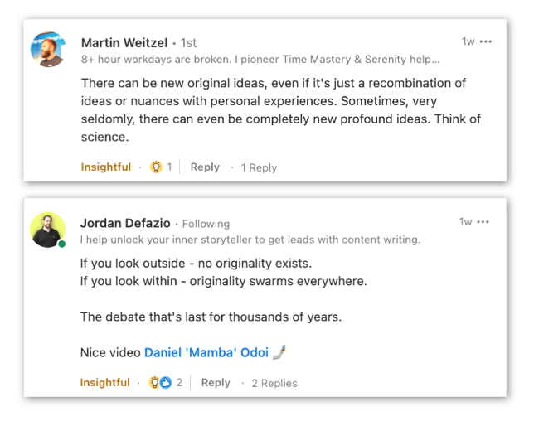The width and height of the screenshot is (534, 421).
Task: Click the green online status dot
Action: click(x=61, y=244)
